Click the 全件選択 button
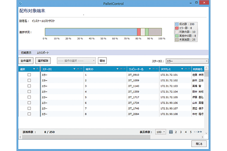The height and width of the screenshot is (151, 227). point(26,61)
